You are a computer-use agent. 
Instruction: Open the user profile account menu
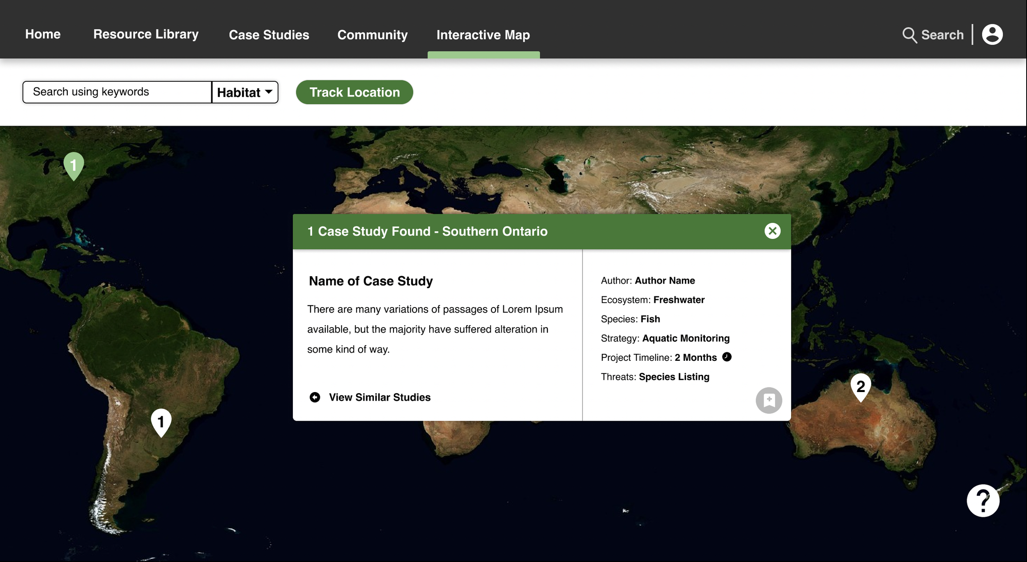992,34
